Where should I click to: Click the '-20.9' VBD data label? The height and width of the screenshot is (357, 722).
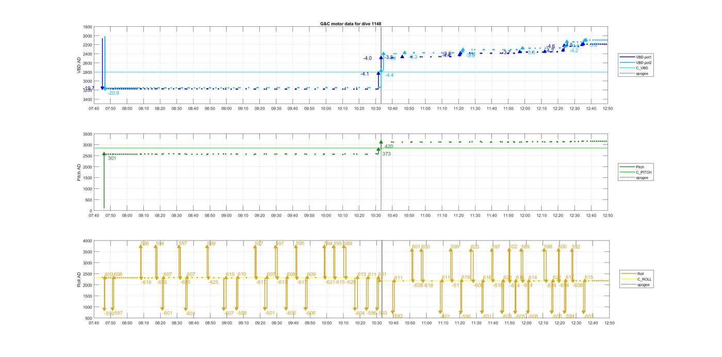pos(113,93)
